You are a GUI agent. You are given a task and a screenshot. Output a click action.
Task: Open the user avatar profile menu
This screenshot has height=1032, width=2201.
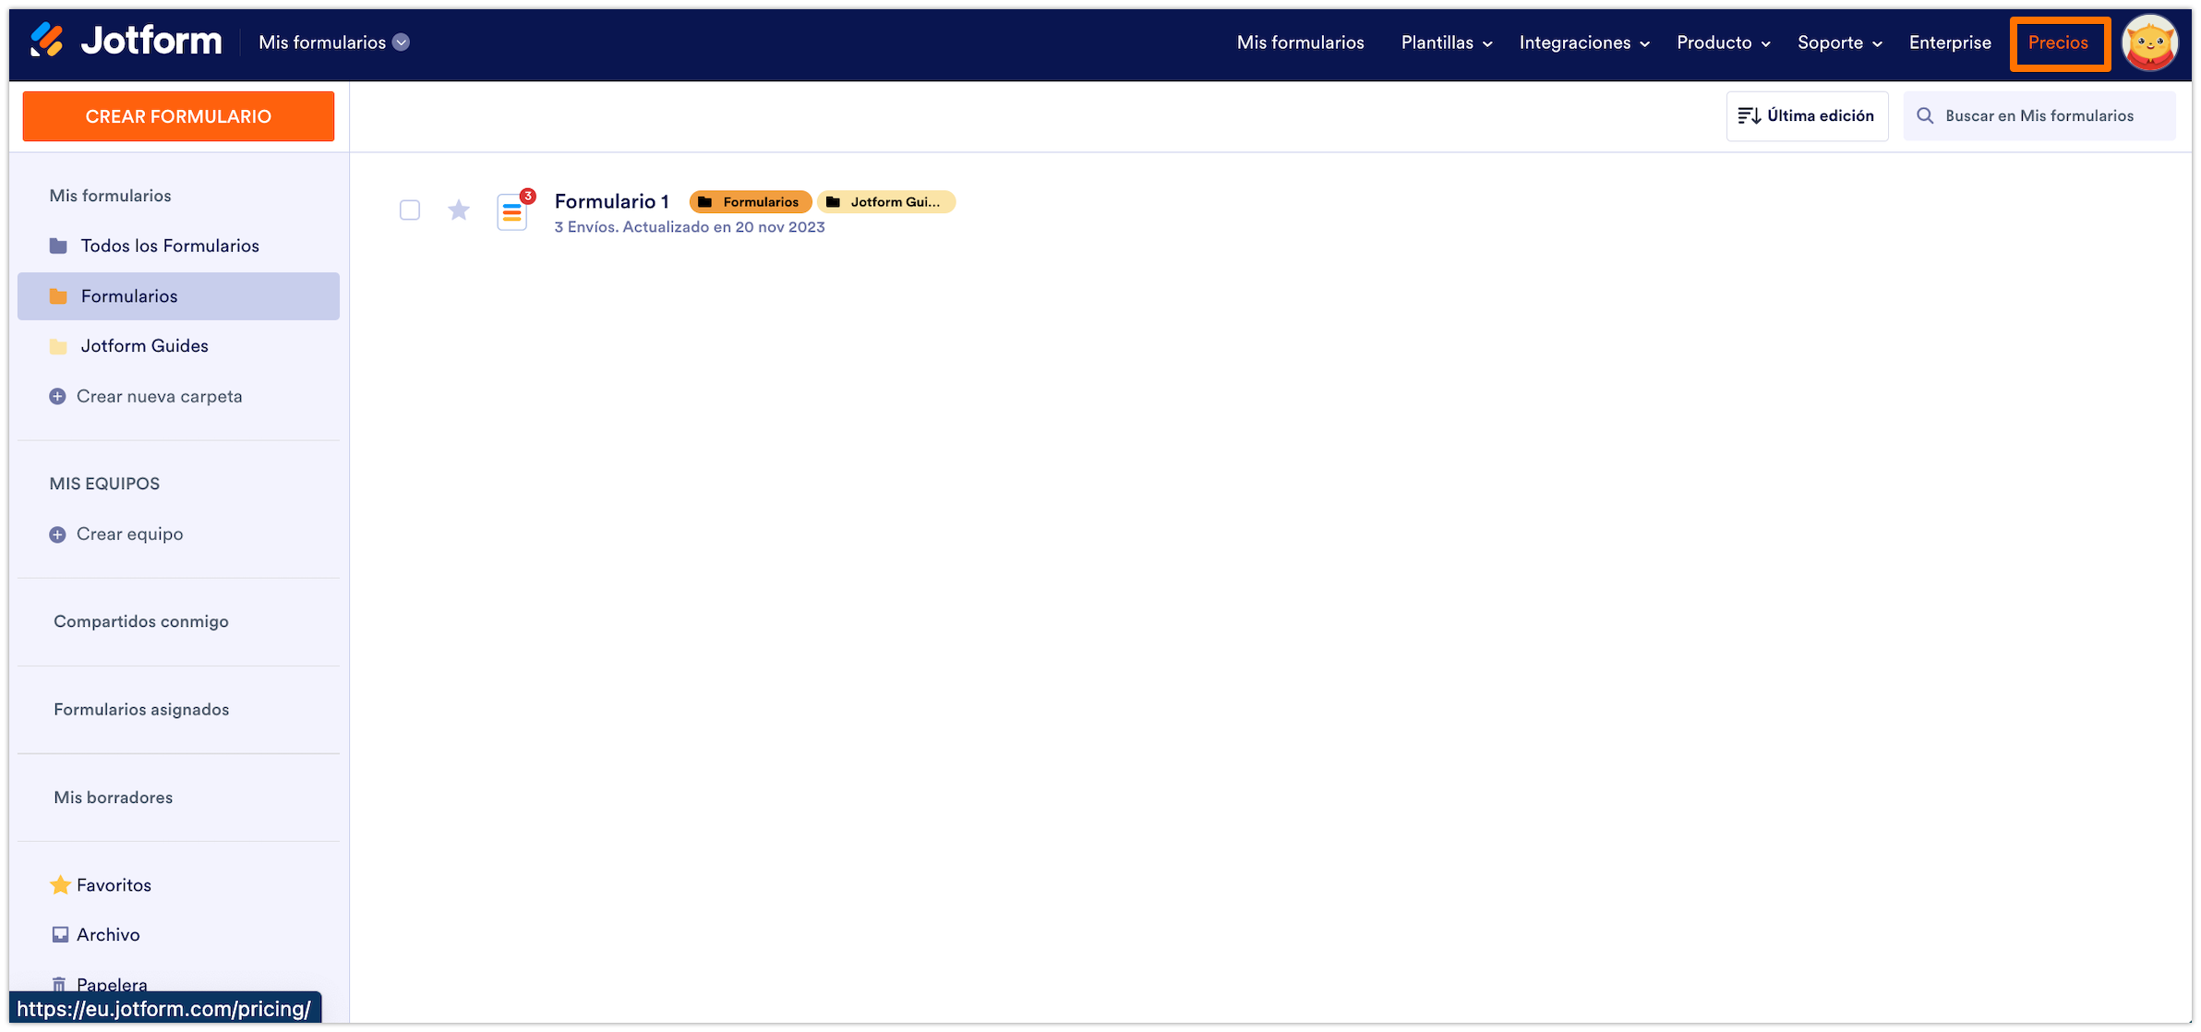[2149, 42]
